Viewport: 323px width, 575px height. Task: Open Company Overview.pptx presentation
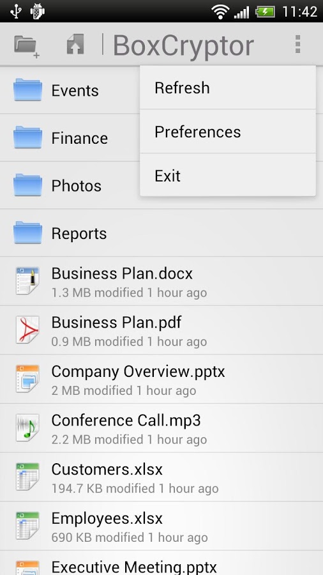(161, 379)
